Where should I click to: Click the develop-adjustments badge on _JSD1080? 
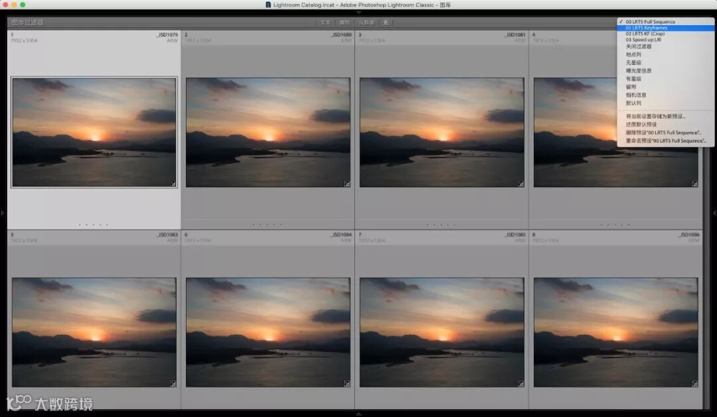pos(347,184)
